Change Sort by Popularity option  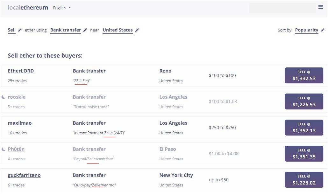click(x=306, y=30)
